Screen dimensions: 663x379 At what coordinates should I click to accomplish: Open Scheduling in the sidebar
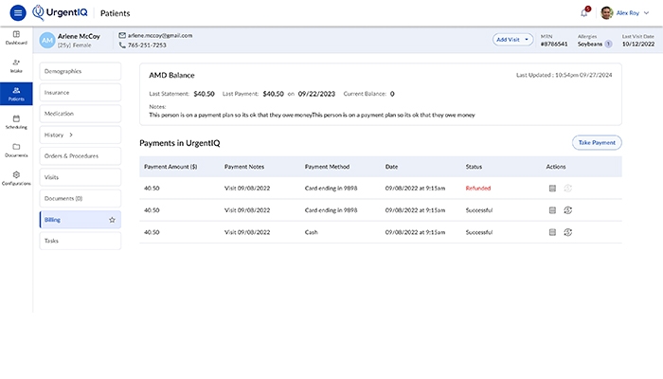pos(16,122)
